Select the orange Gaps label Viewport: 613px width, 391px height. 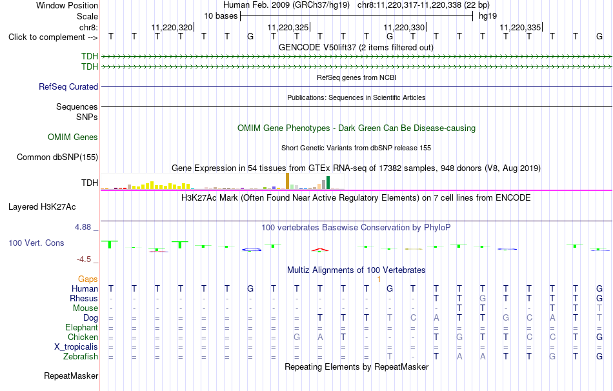[88, 279]
